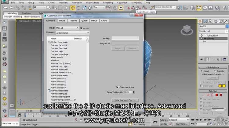Toggle the 3D Snaps icon
Image resolution: width=229 pixels, height=128 pixels.
[x=128, y=8]
